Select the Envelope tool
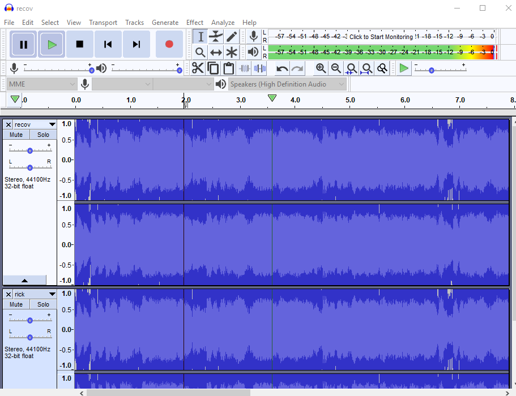 tap(216, 36)
